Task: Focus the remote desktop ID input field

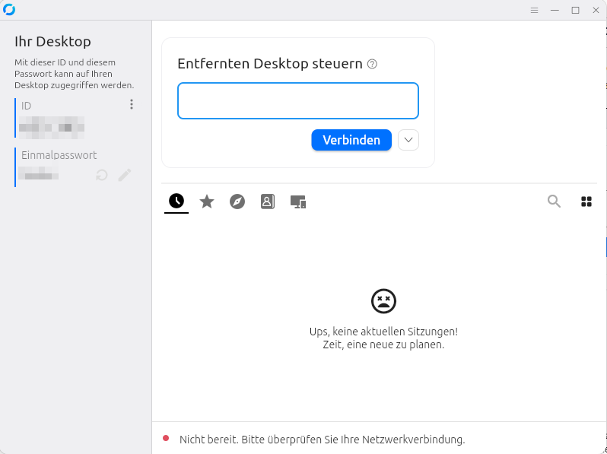Action: click(298, 101)
